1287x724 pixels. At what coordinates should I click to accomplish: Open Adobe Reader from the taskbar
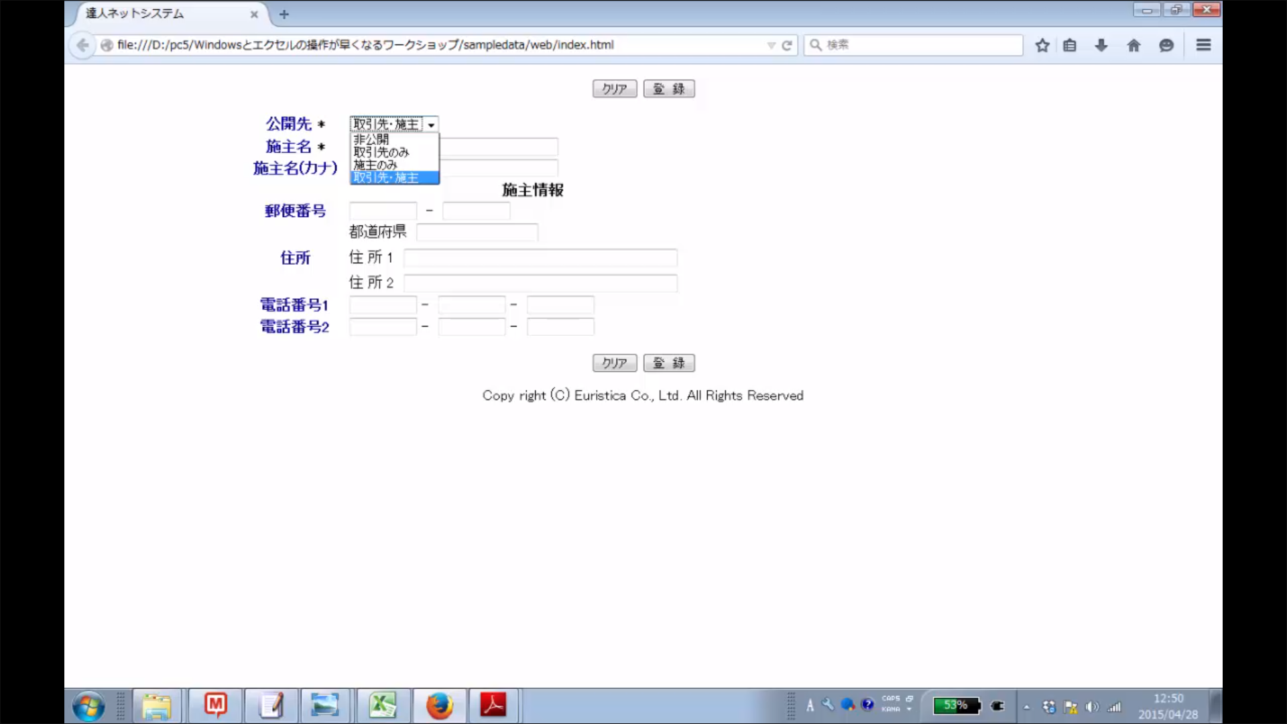[493, 705]
